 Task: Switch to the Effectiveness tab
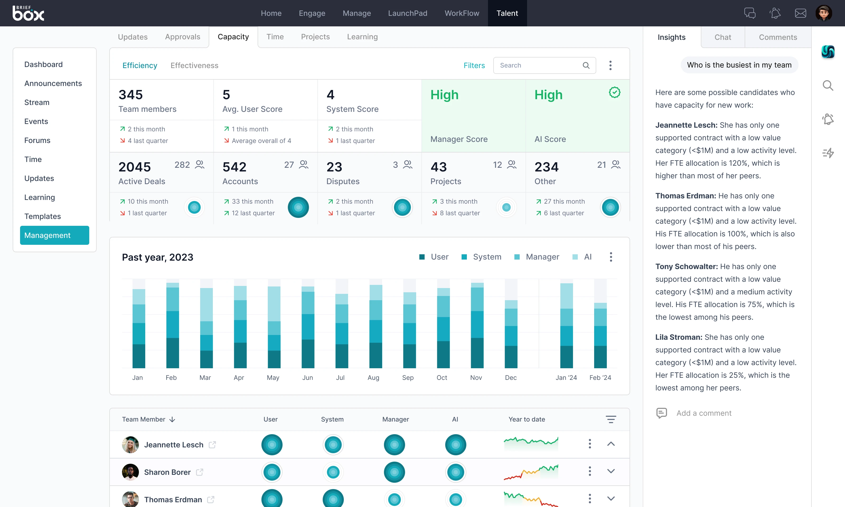coord(194,65)
